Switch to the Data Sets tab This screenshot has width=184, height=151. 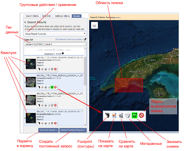tap(47, 16)
